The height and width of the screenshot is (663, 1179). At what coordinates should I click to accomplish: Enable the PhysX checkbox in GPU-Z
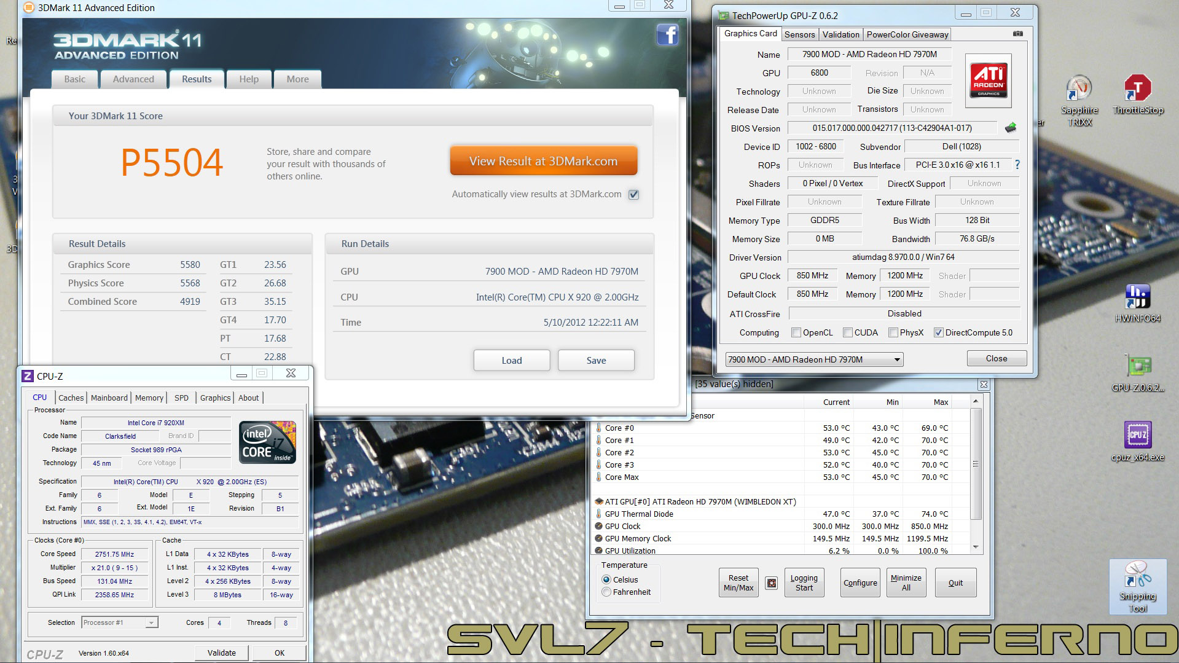893,332
